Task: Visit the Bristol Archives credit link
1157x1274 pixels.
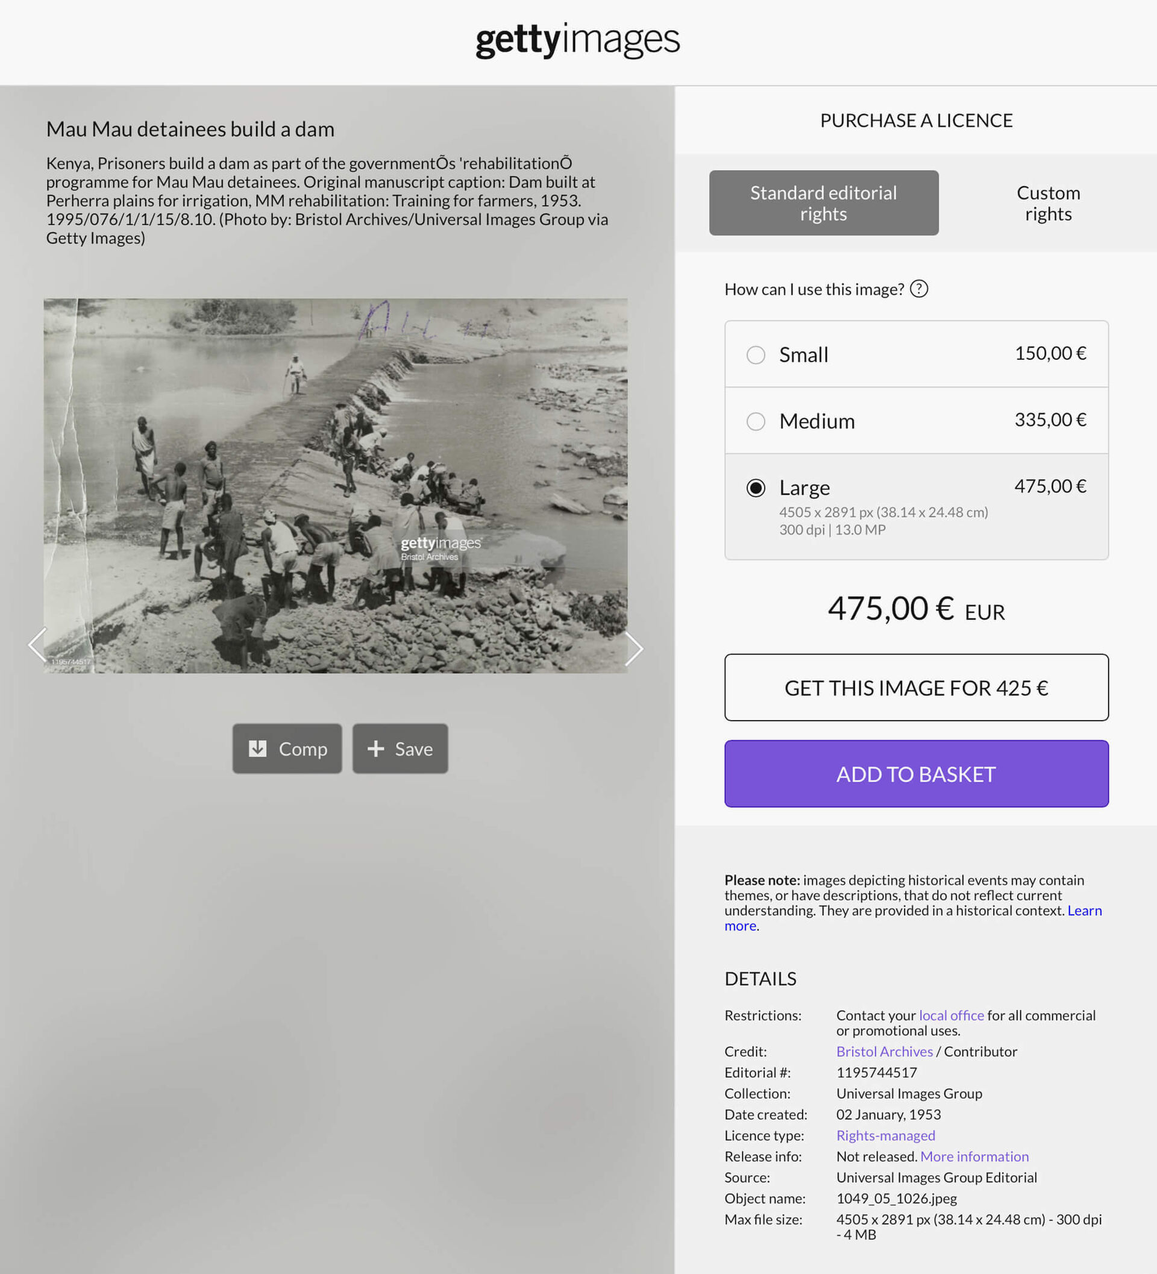Action: tap(884, 1051)
